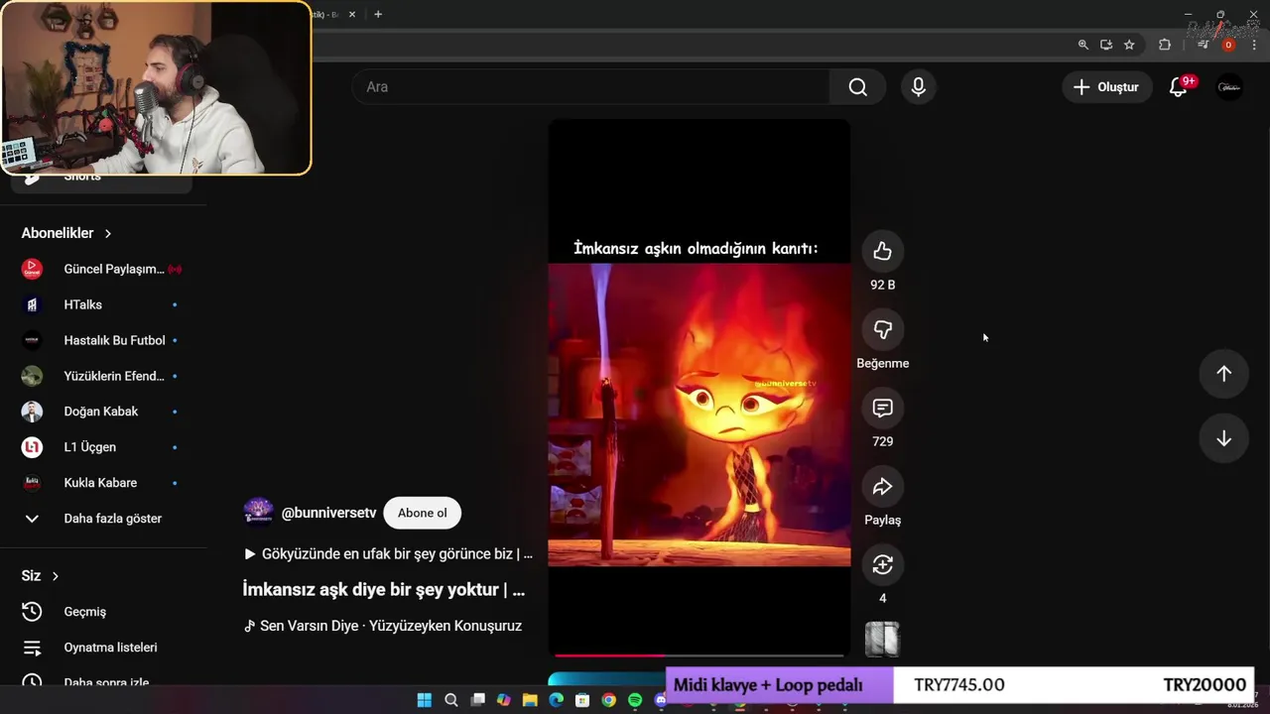Open HTalks subscription channel
The image size is (1270, 714).
coord(102,304)
